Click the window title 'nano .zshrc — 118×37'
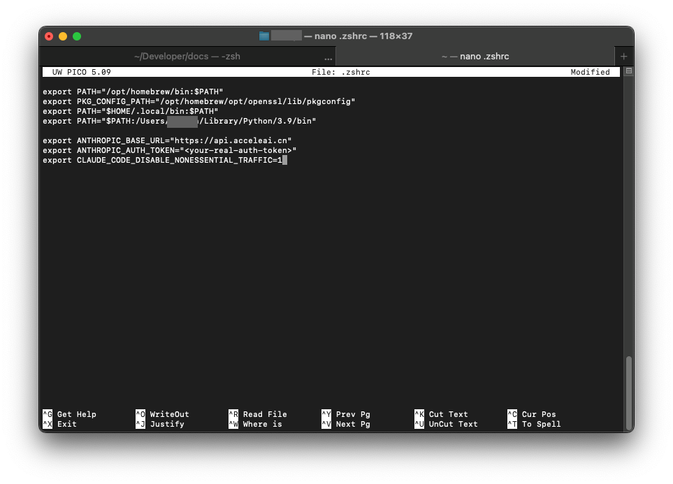 coord(363,36)
